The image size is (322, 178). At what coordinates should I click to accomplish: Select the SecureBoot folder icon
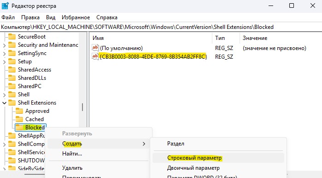[12, 37]
